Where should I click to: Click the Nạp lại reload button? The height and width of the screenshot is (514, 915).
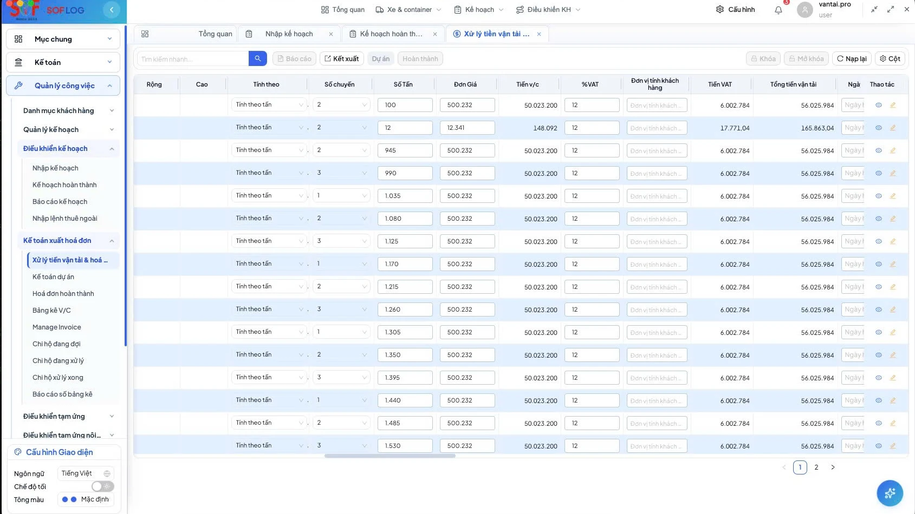point(852,58)
